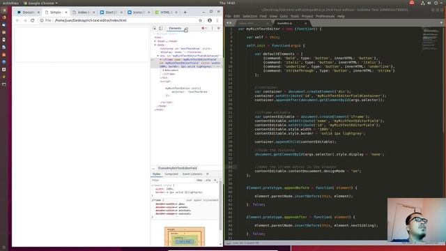Open the Sublime Text Help menu
The height and width of the screenshot is (251, 446).
coord(341,16)
